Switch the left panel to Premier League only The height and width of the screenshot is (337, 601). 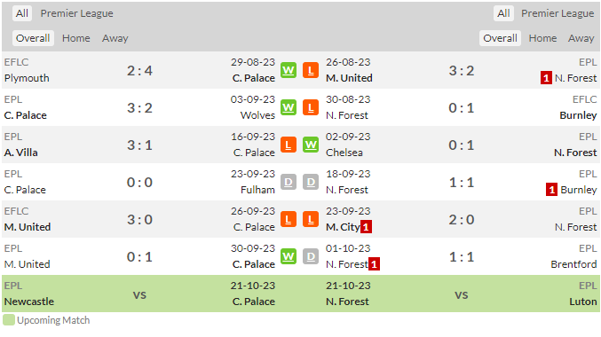pos(76,13)
